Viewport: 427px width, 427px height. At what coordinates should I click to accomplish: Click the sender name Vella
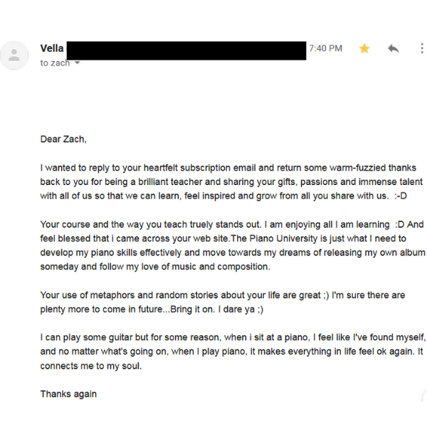[x=52, y=48]
